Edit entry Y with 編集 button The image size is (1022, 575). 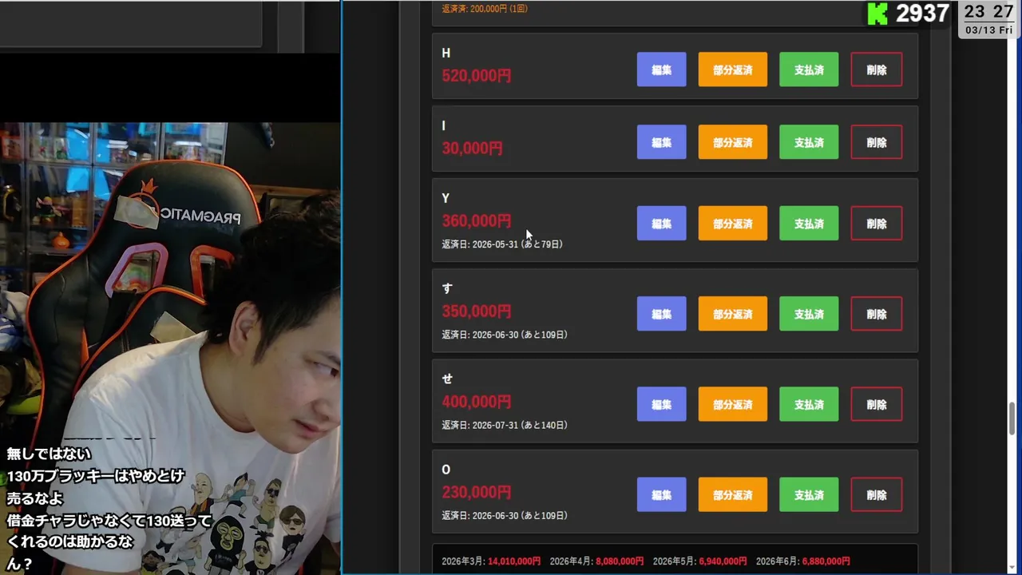[x=661, y=224]
